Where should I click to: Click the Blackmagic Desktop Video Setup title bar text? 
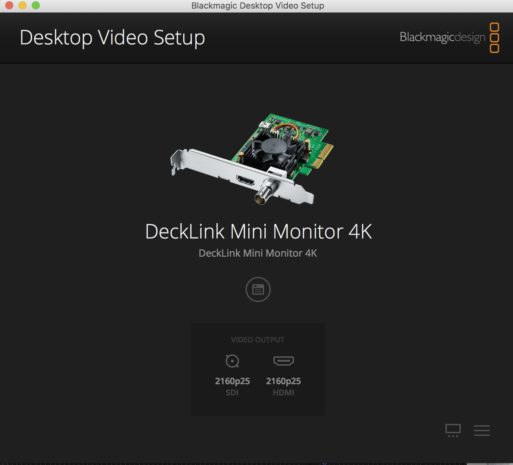258,6
